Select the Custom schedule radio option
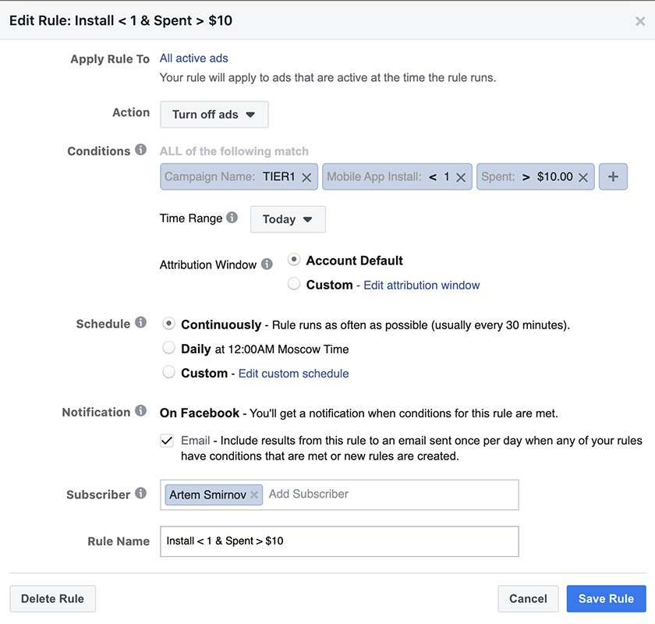The image size is (655, 624). pos(168,373)
